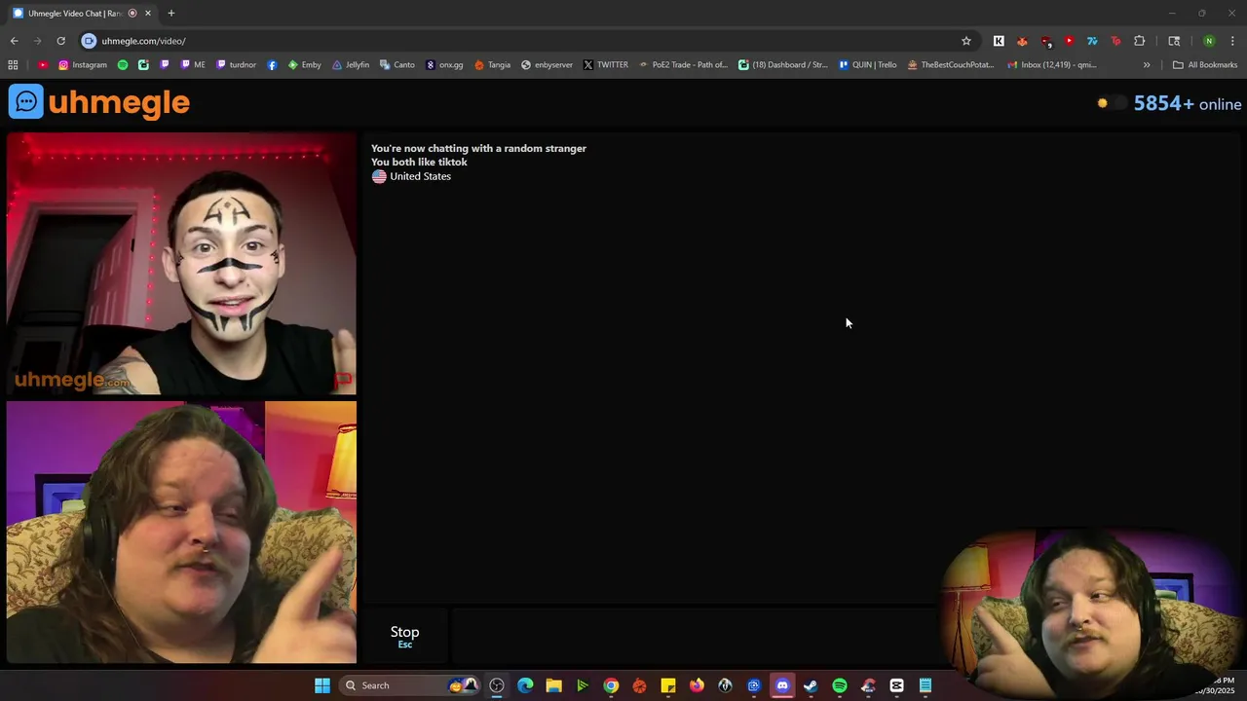Open the Instagram bookmark
This screenshot has width=1247, height=701.
tap(83, 65)
